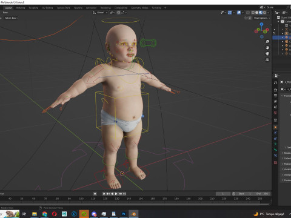Click the blue Z axis on navigation gizmo
This screenshot has height=218, width=291.
pyautogui.click(x=262, y=24)
